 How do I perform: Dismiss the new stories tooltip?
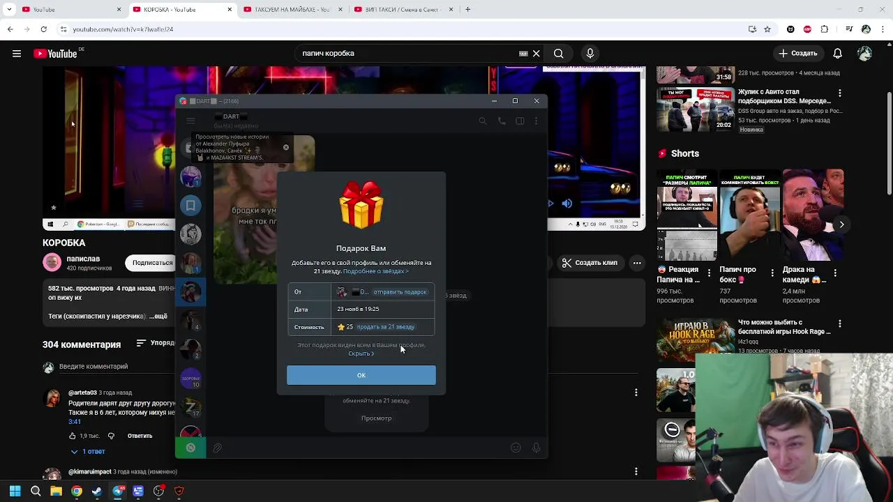tap(285, 147)
